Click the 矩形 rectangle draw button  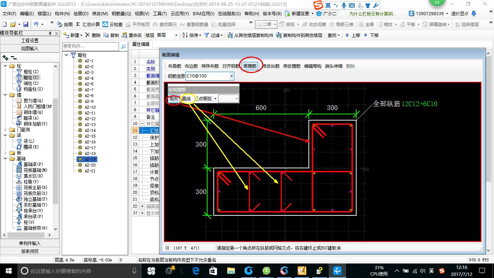click(174, 98)
